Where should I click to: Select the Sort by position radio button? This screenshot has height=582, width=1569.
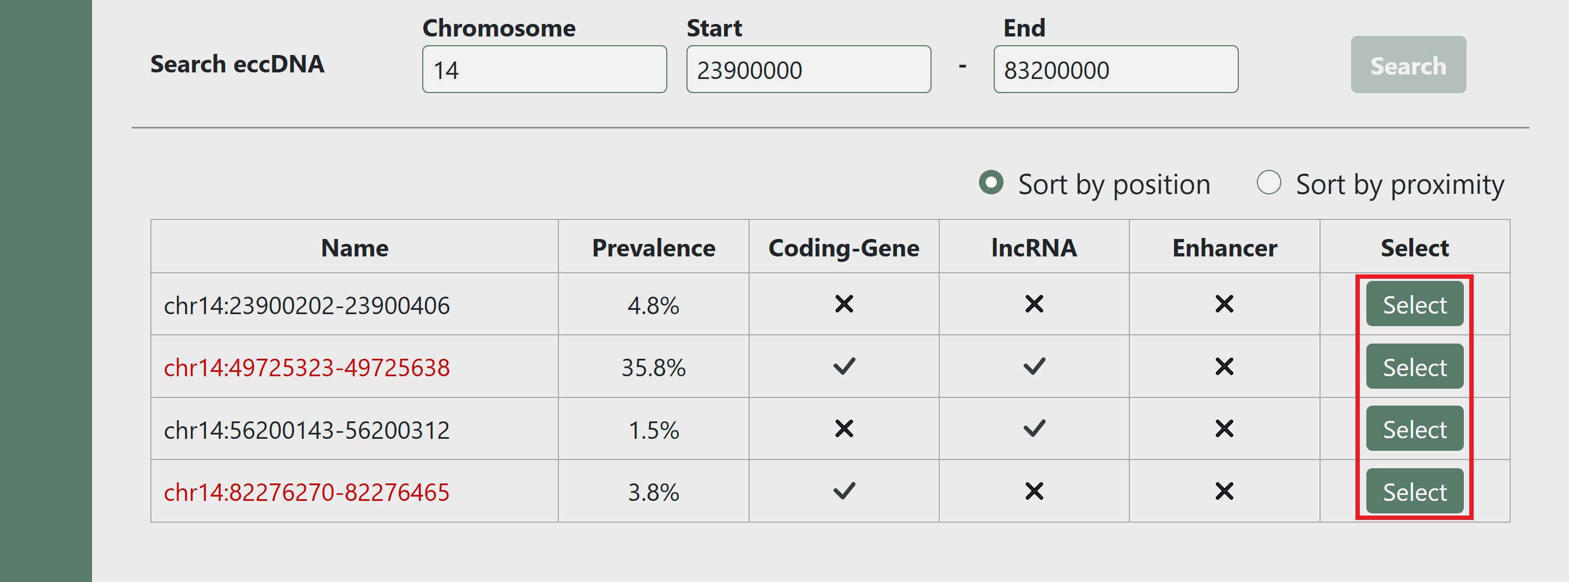(x=991, y=182)
